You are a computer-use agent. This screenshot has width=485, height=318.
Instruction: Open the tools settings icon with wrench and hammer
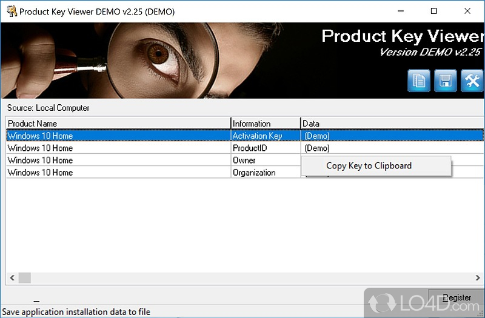tap(472, 81)
